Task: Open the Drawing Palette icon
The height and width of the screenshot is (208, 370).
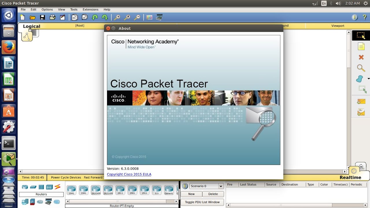Action: [149, 17]
